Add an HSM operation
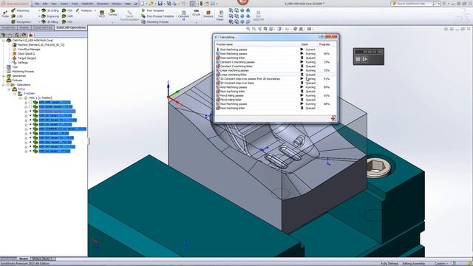473x266 pixels. click(67, 16)
